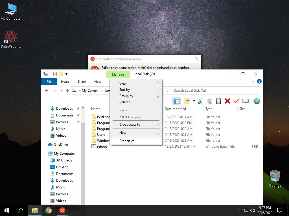Select My Computer in the navigation pane
Screen dimensions: 289x216
(x=61, y=154)
